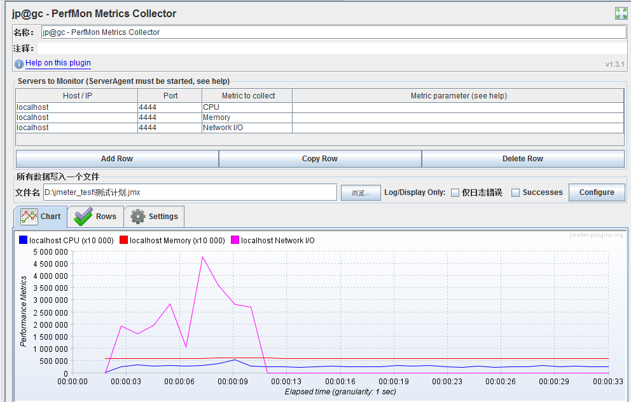Click the Add Row button
Image resolution: width=631 pixels, height=402 pixels.
click(117, 159)
